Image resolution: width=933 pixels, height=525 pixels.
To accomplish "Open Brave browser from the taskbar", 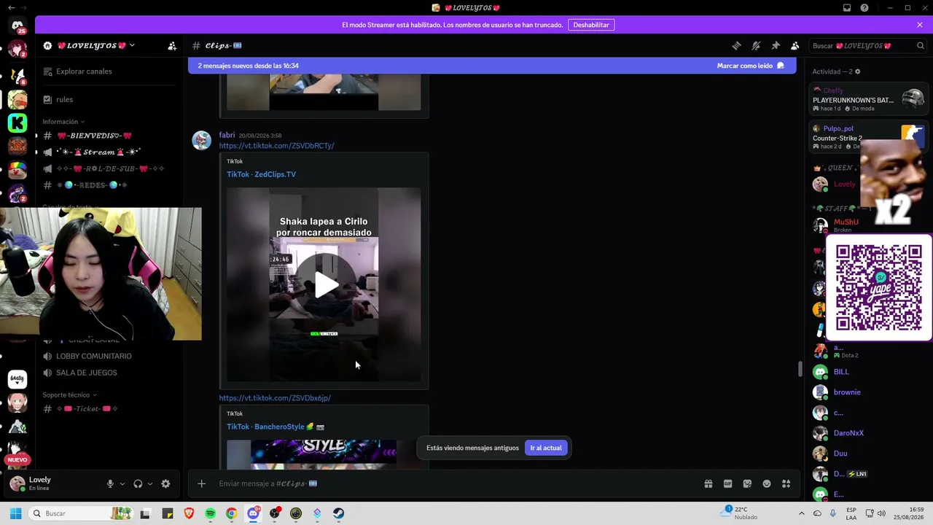I will click(189, 513).
